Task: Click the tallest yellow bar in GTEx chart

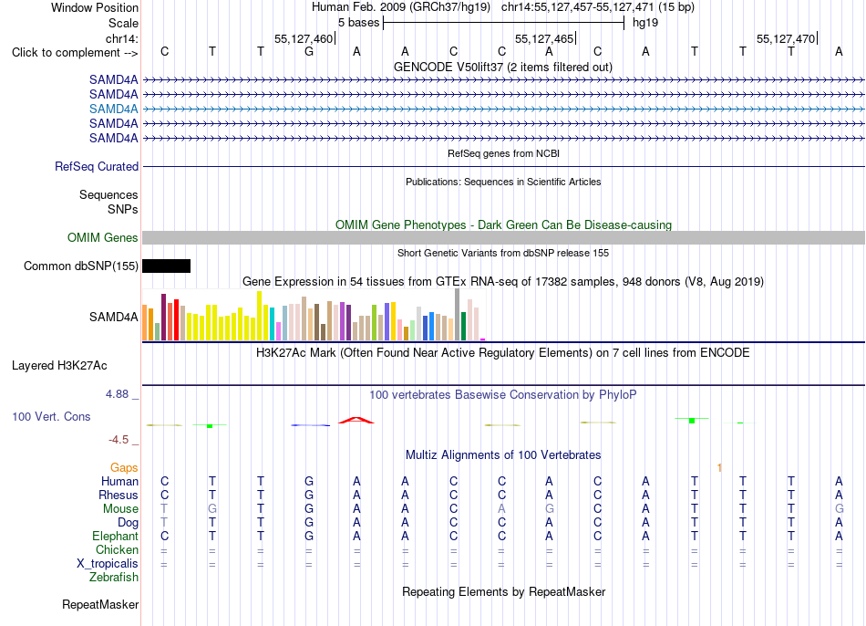Action: click(259, 316)
